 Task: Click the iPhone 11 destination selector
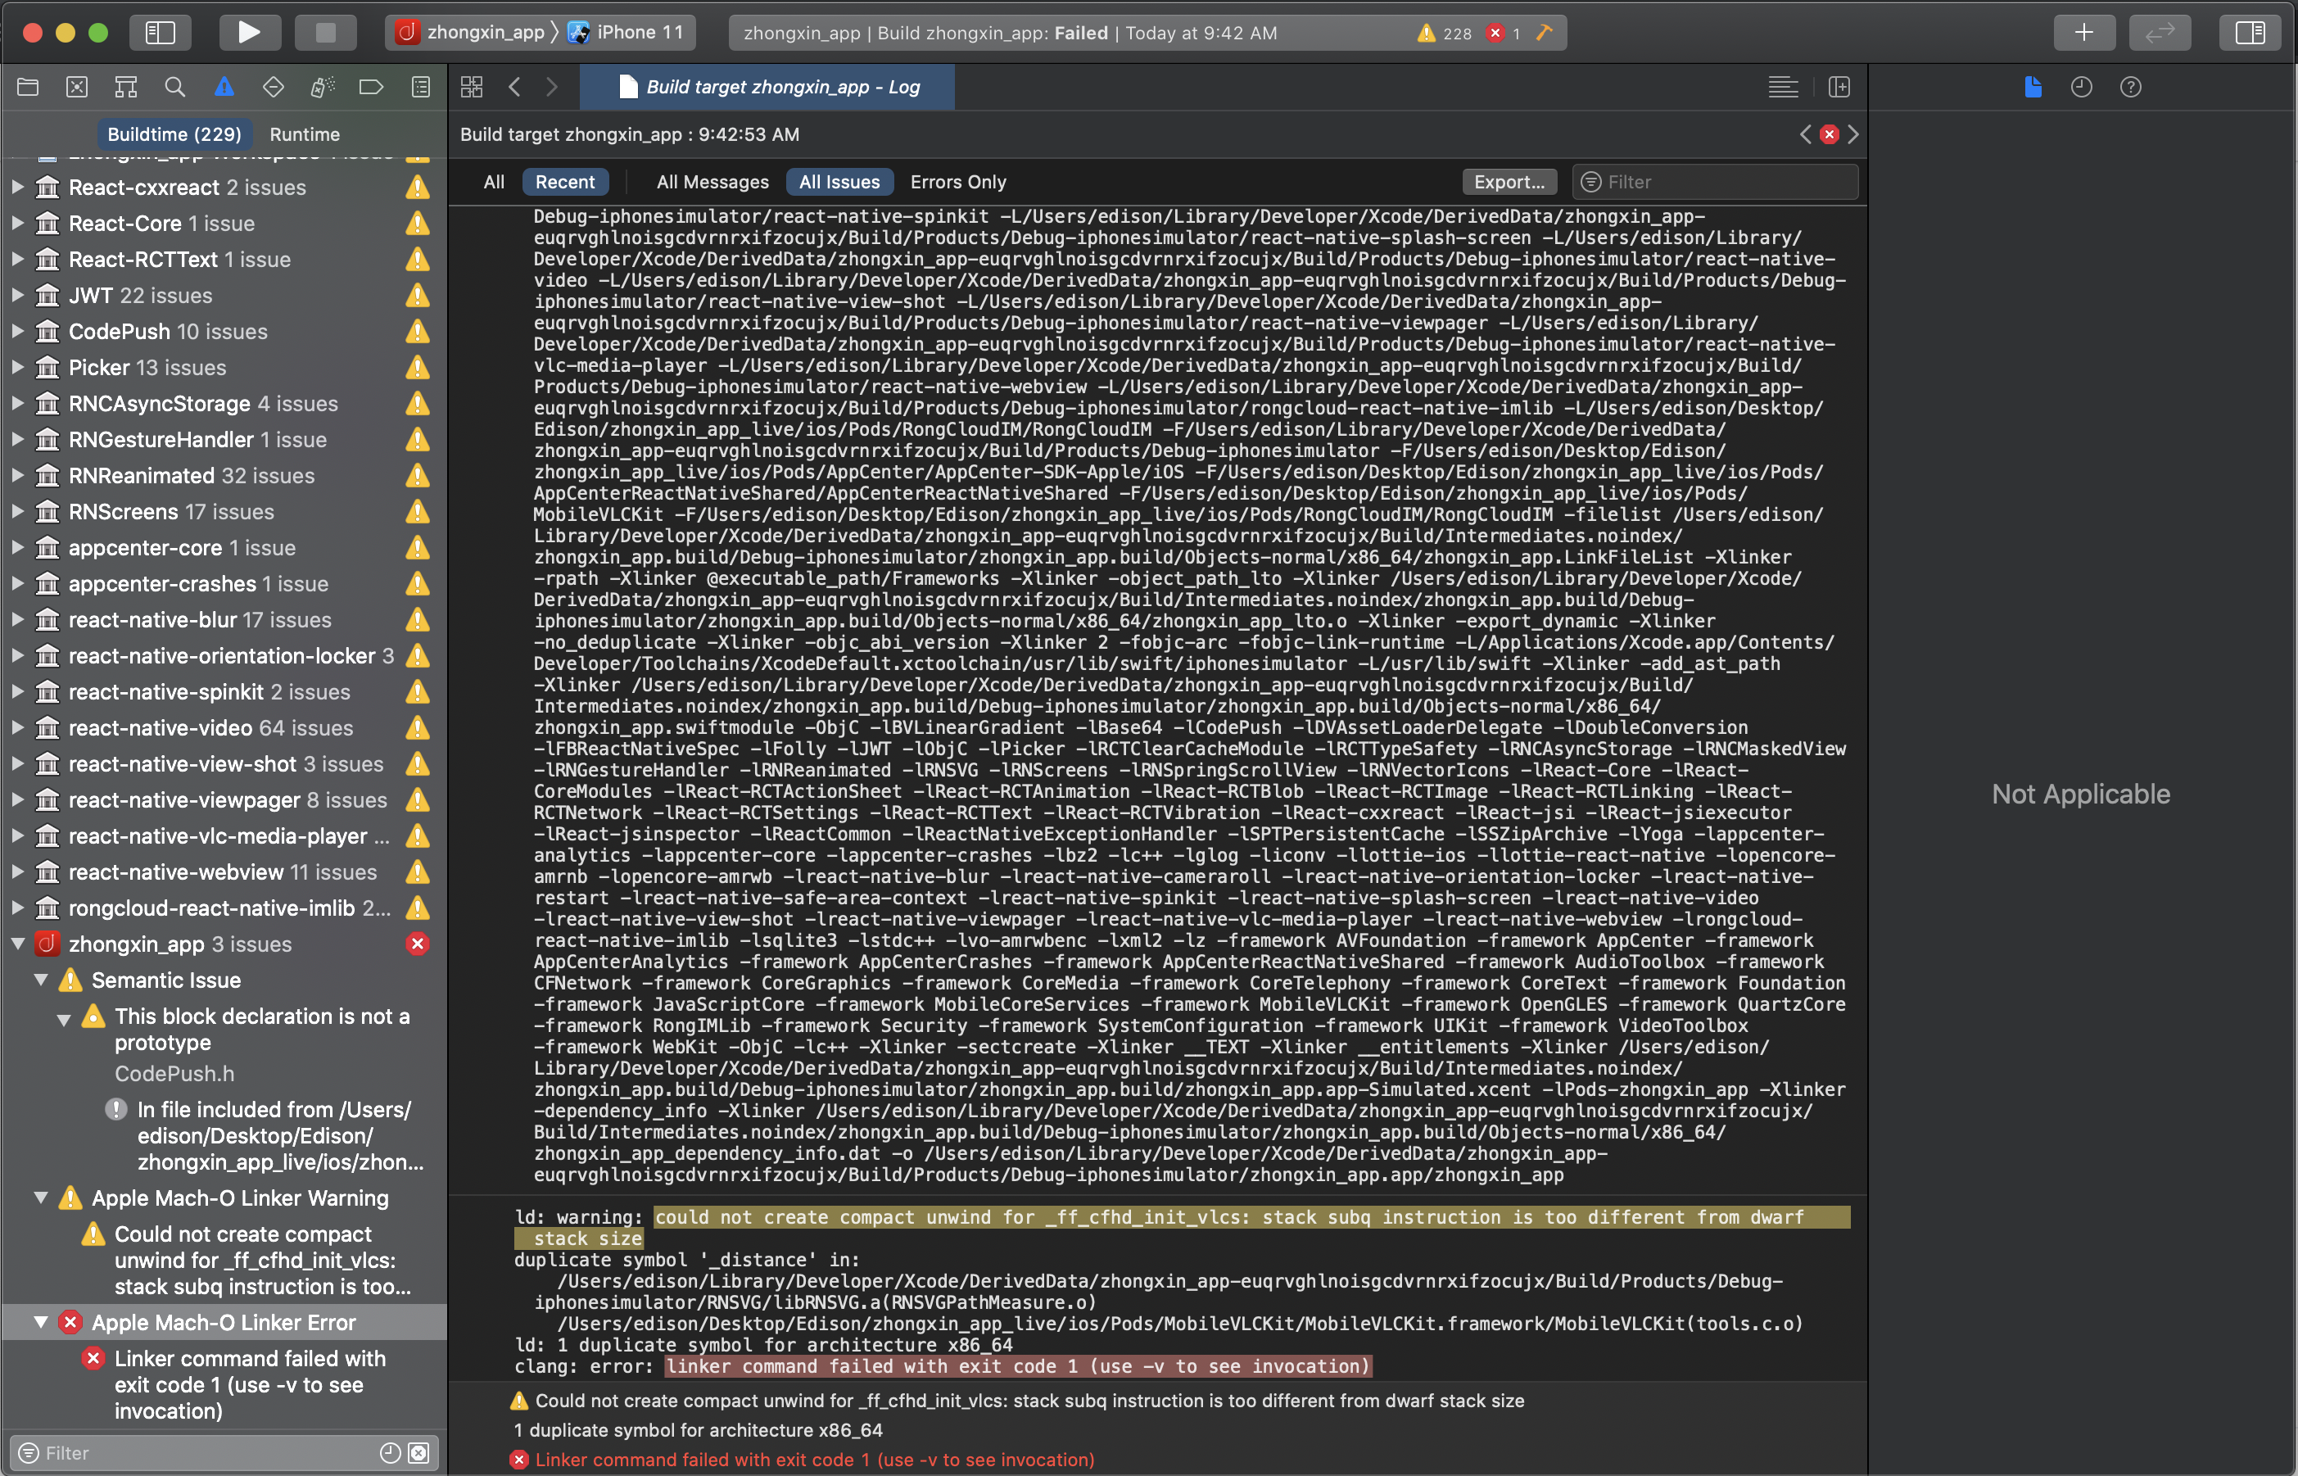[x=629, y=33]
